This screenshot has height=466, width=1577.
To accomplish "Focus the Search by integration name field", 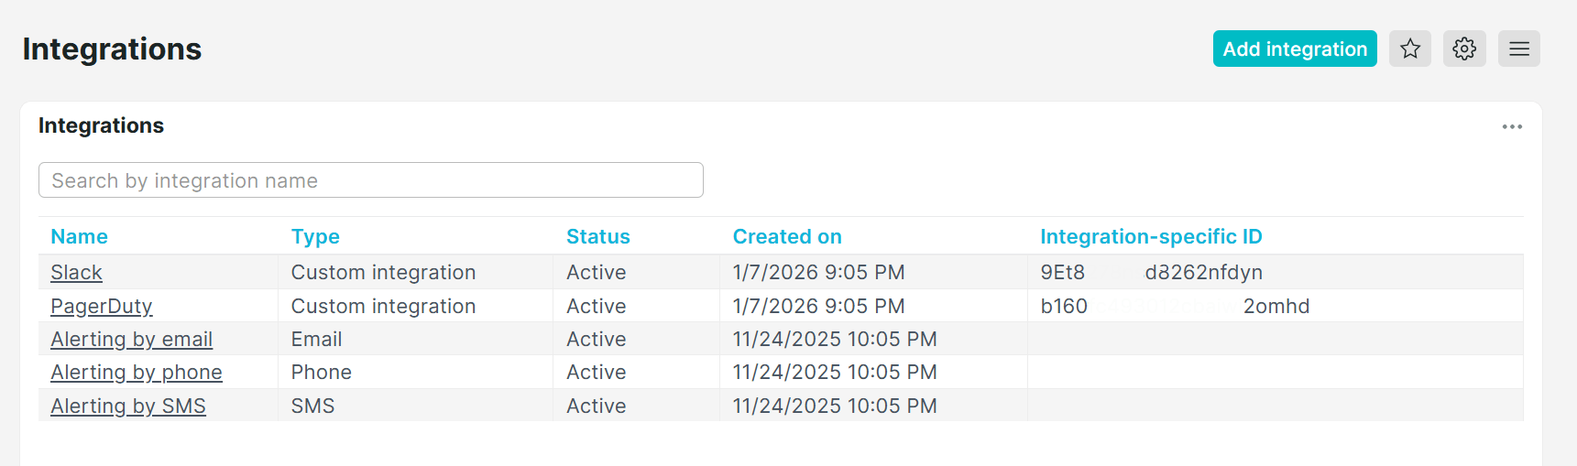I will pyautogui.click(x=370, y=180).
